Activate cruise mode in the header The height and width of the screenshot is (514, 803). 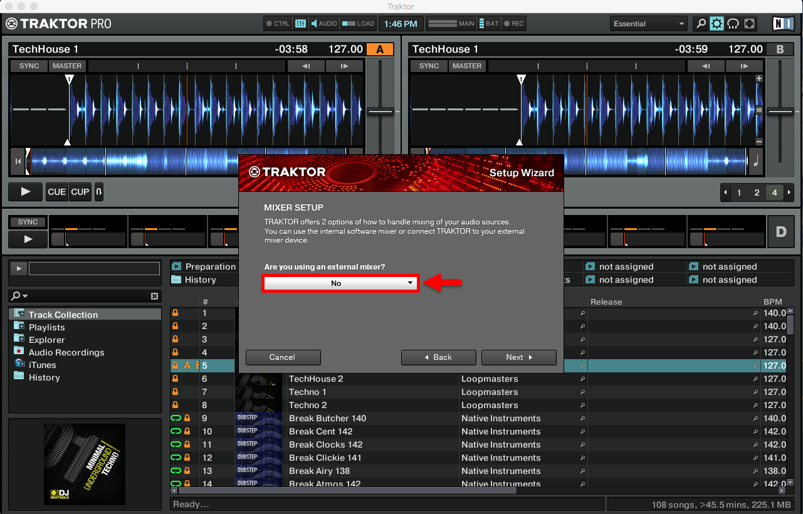coord(733,23)
